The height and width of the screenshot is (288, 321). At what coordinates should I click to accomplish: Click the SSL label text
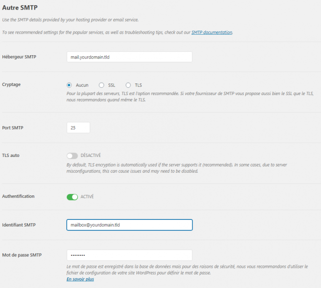point(112,85)
